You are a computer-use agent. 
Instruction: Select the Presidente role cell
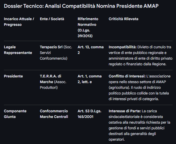point(13,76)
